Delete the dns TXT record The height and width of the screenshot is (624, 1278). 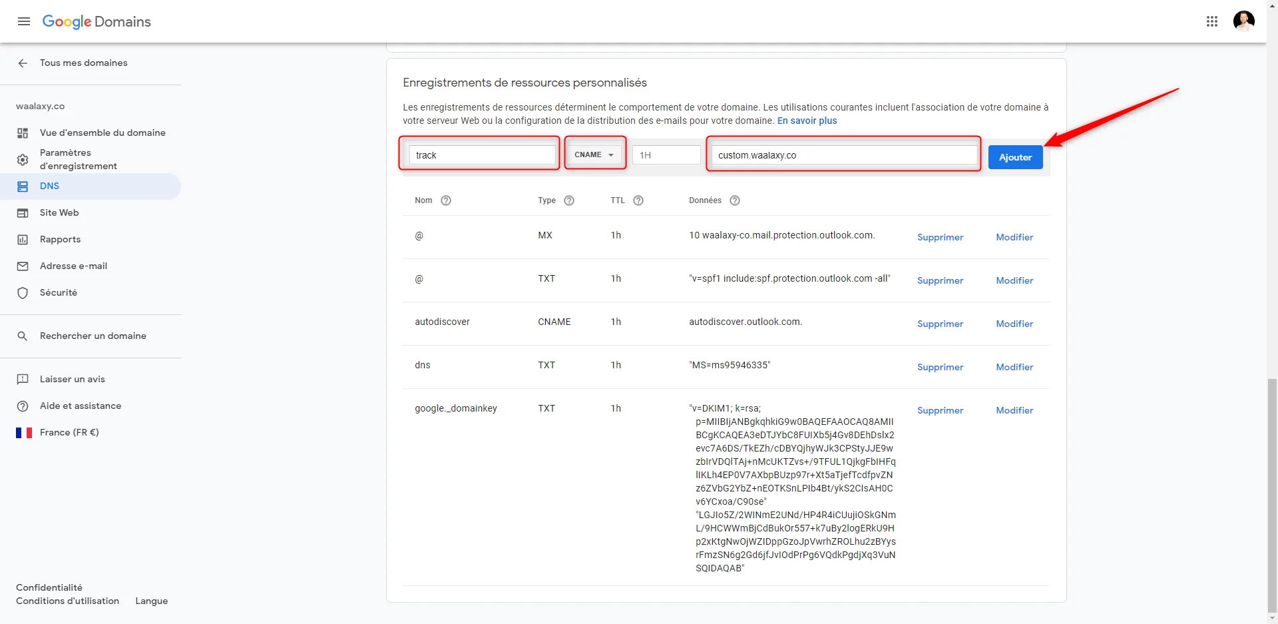click(x=940, y=367)
